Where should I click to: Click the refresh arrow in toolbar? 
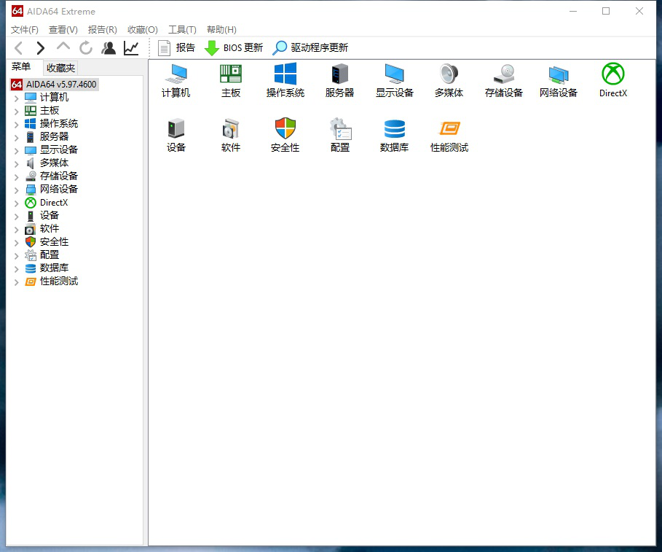coord(86,47)
